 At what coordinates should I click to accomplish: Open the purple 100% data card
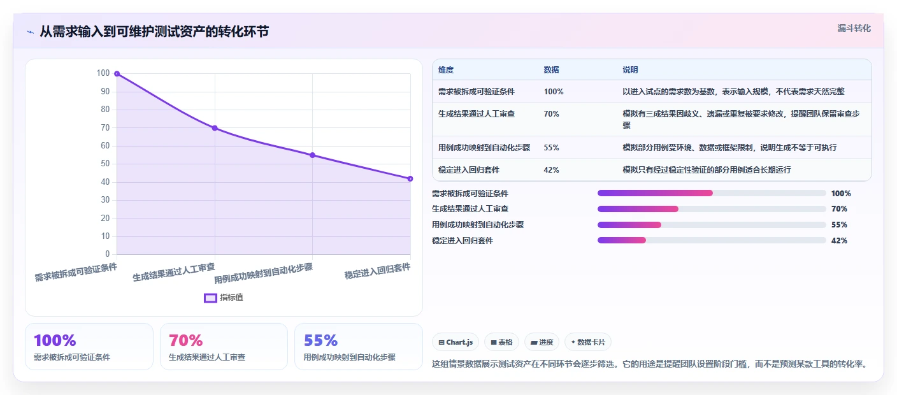(x=89, y=347)
